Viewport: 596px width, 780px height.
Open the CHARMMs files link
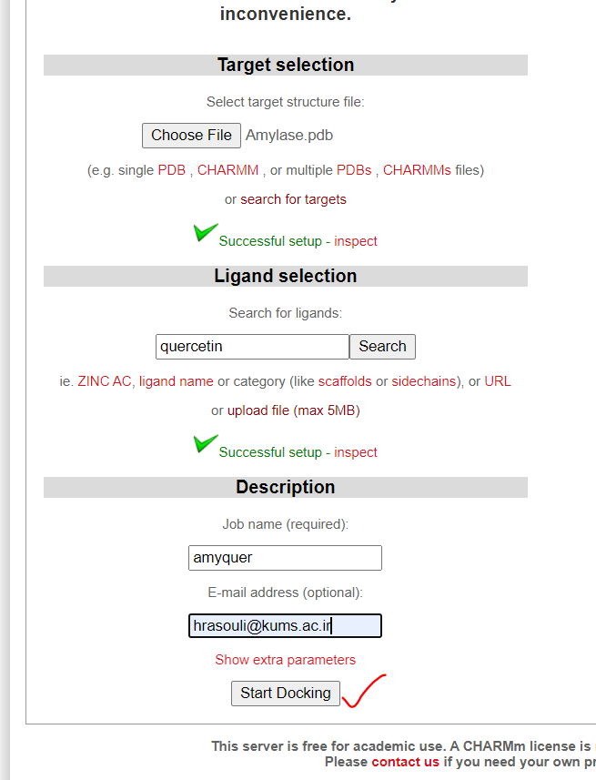pos(417,170)
